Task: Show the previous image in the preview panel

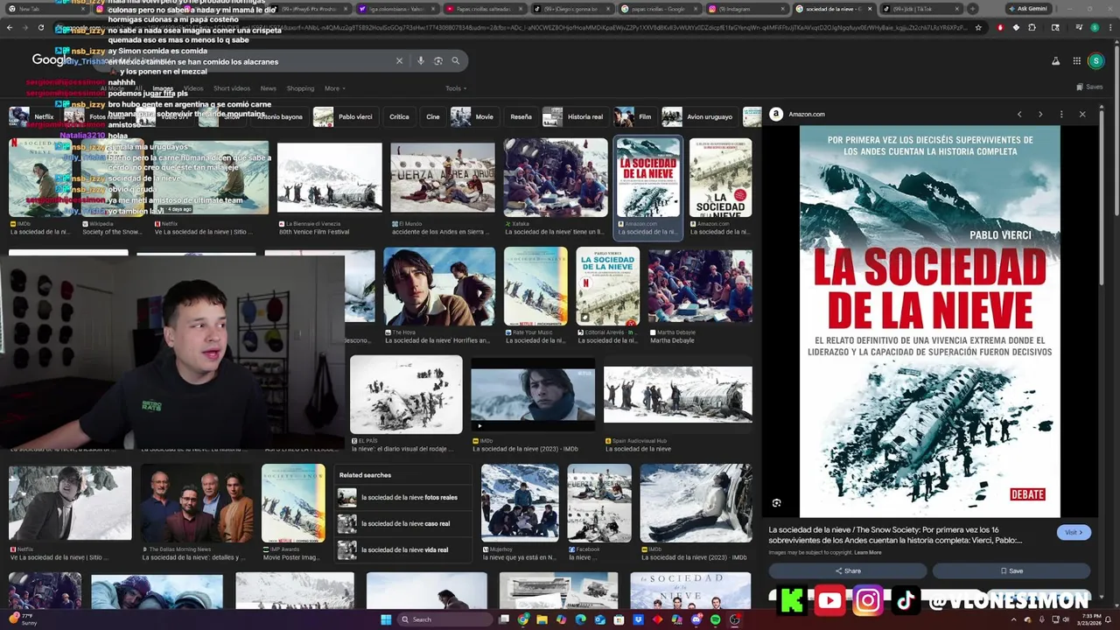Action: pyautogui.click(x=1019, y=114)
